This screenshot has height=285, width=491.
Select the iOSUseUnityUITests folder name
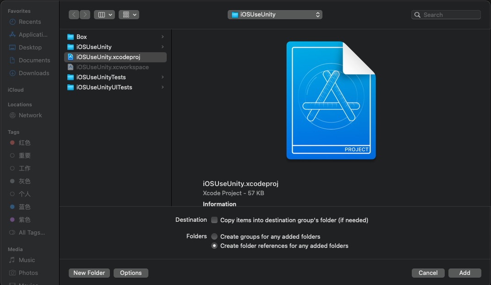(104, 87)
